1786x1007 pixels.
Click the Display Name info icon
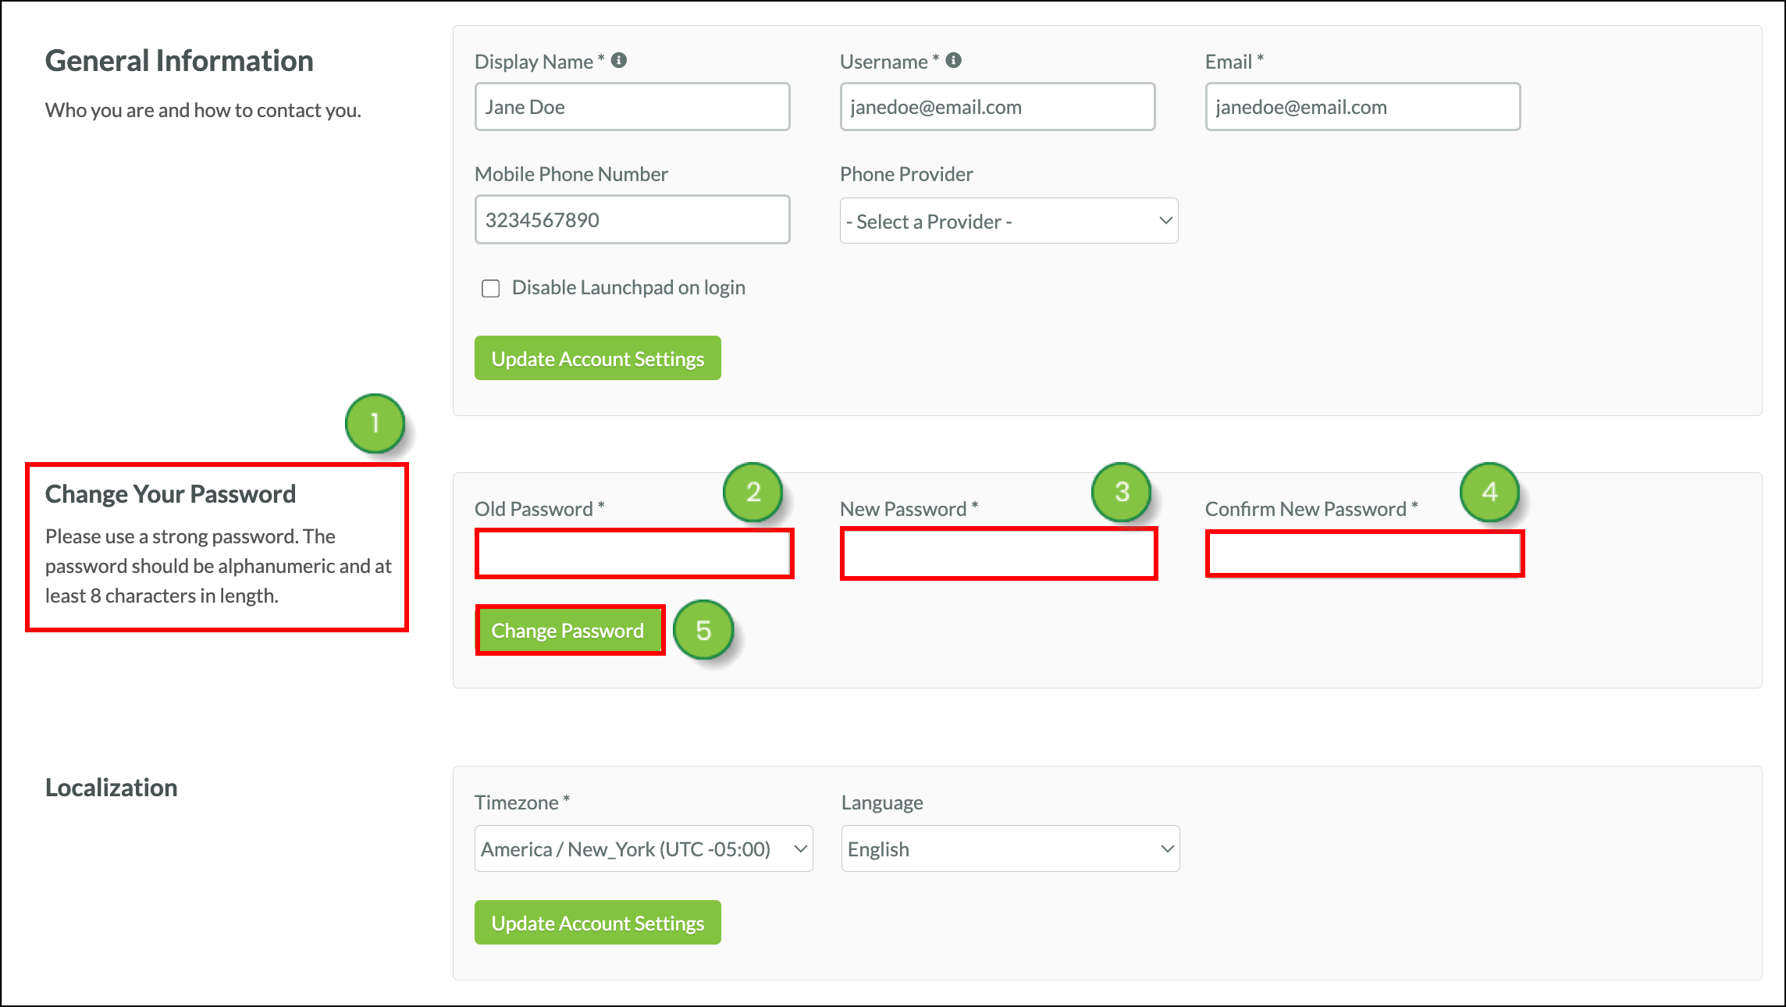[621, 59]
